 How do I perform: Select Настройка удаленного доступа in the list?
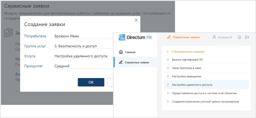(206, 85)
